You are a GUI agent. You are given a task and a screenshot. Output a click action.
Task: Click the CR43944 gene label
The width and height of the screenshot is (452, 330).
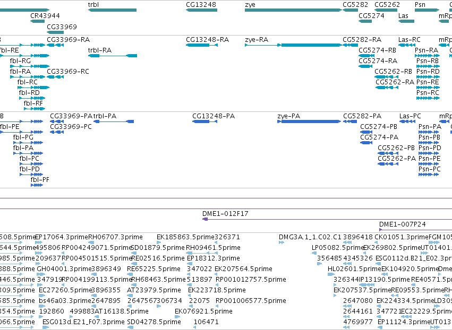[x=45, y=15]
